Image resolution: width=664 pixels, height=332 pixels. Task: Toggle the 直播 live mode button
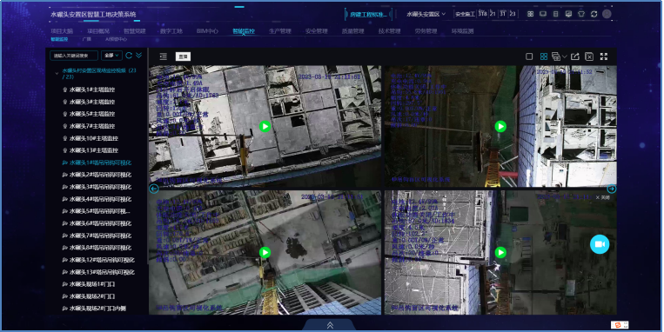[183, 56]
